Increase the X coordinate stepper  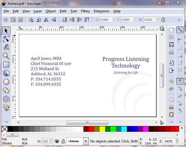[x=113, y=18]
